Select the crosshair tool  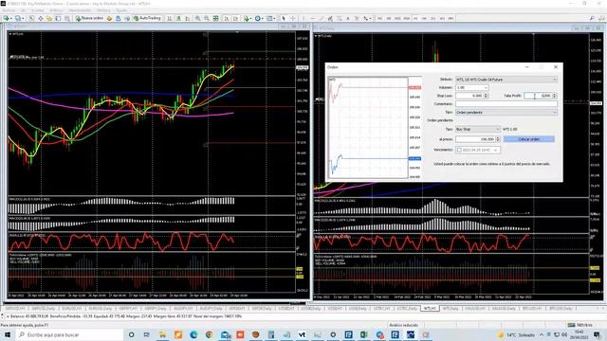(x=293, y=18)
